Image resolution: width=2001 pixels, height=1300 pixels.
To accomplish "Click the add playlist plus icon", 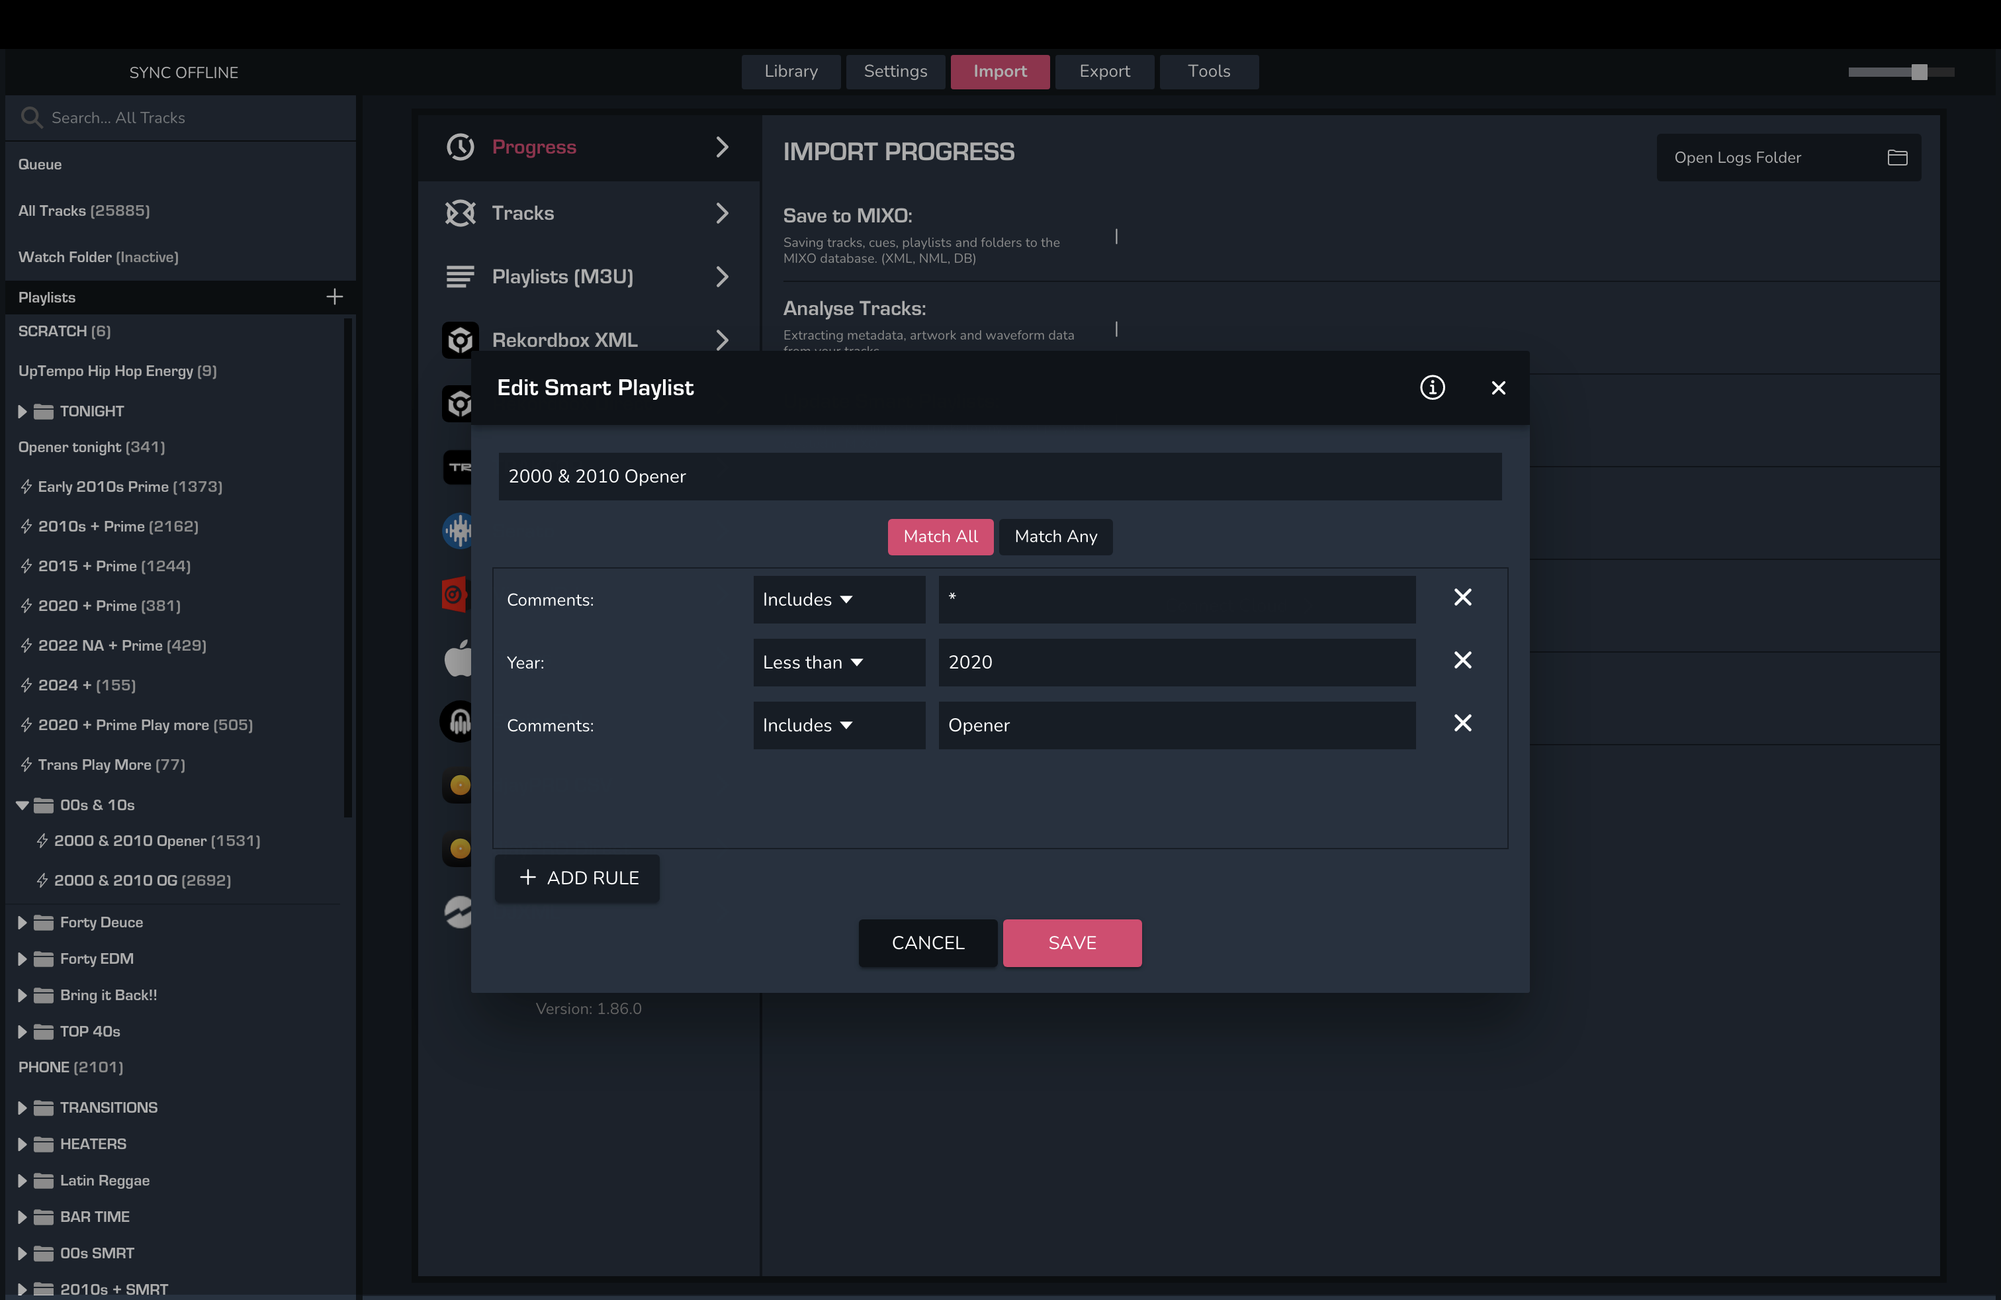I will [x=335, y=297].
